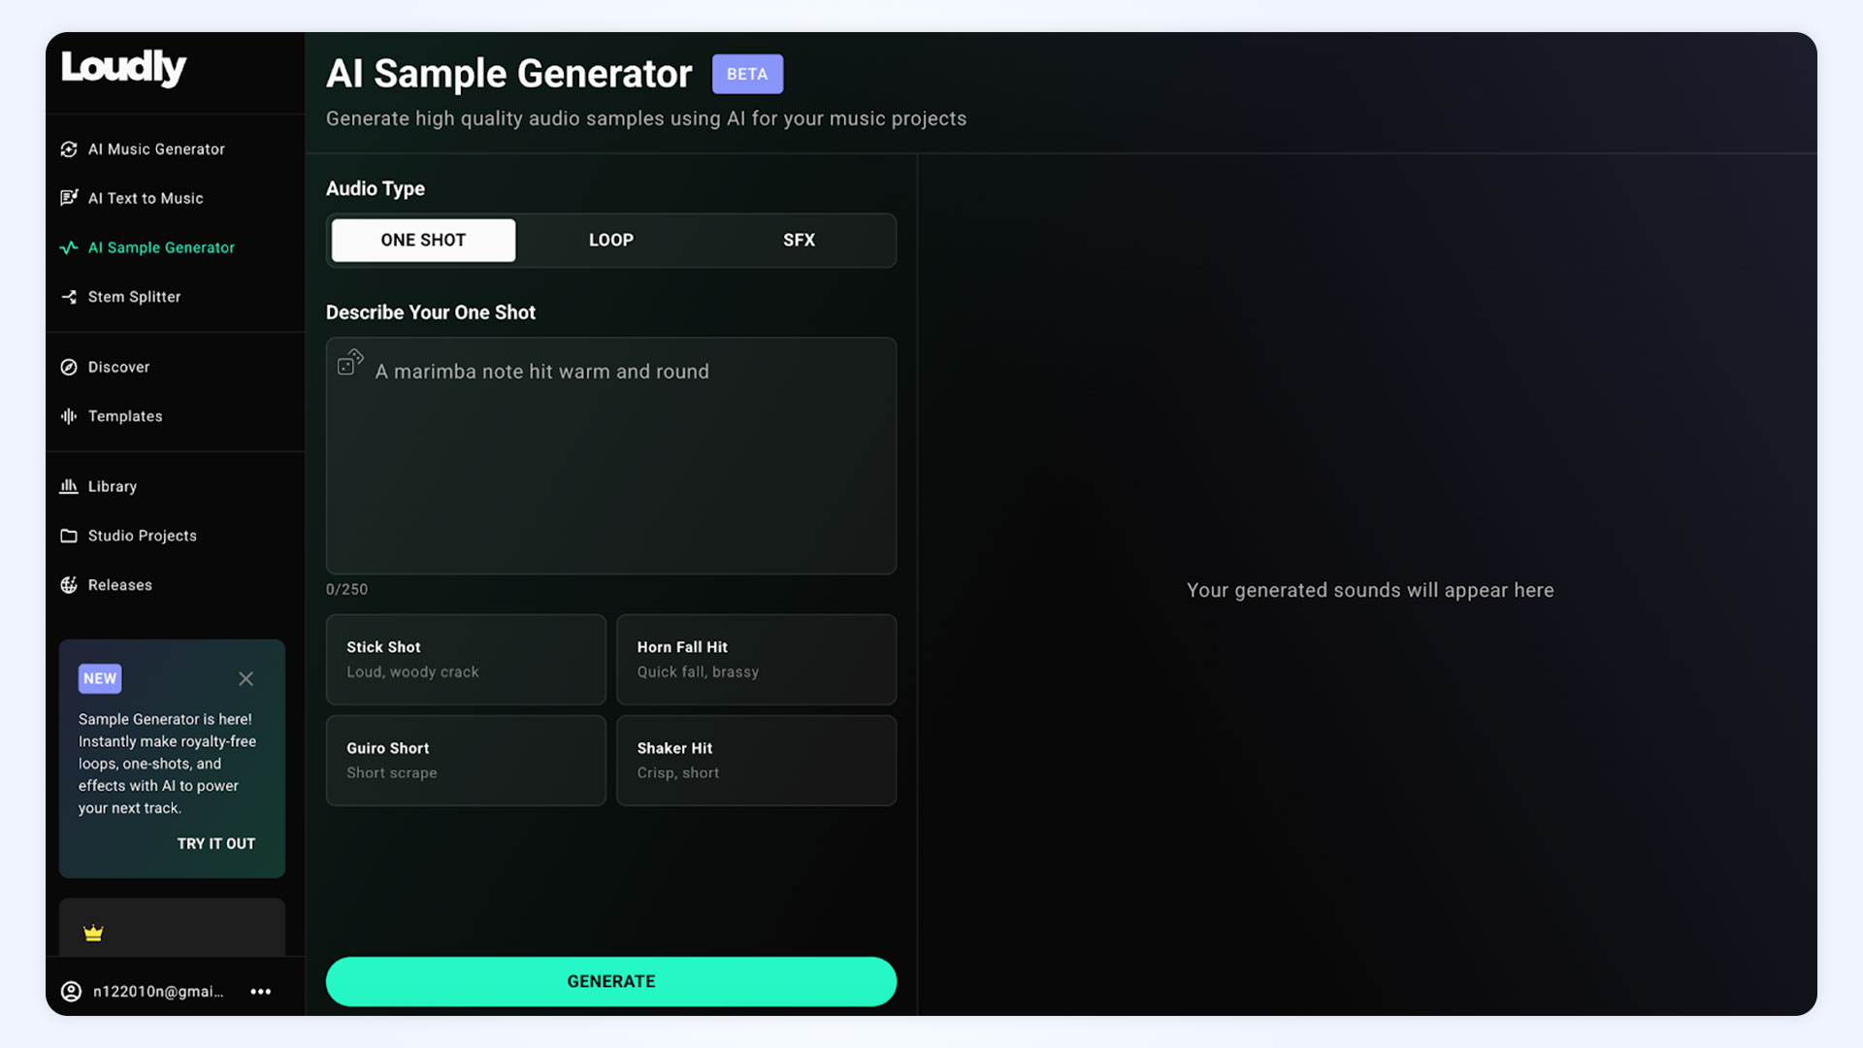Dismiss the NEW Sample Generator notice
The height and width of the screenshot is (1048, 1863).
pyautogui.click(x=245, y=679)
